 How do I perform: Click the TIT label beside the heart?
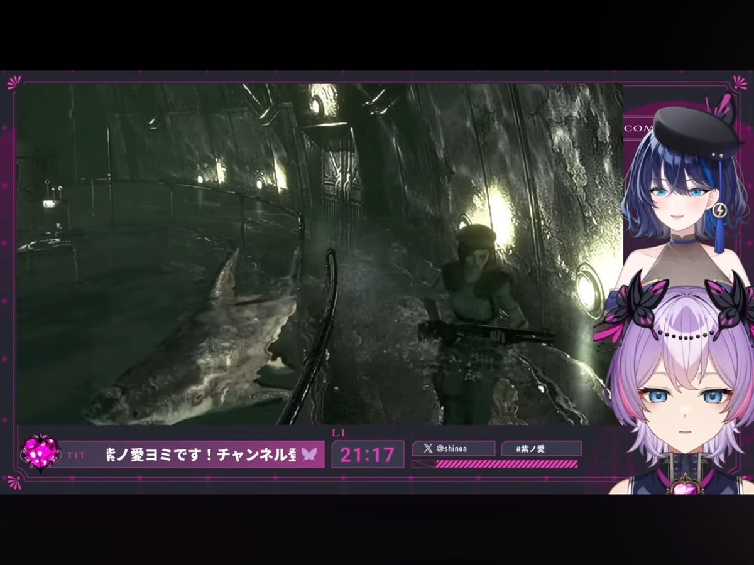point(77,455)
